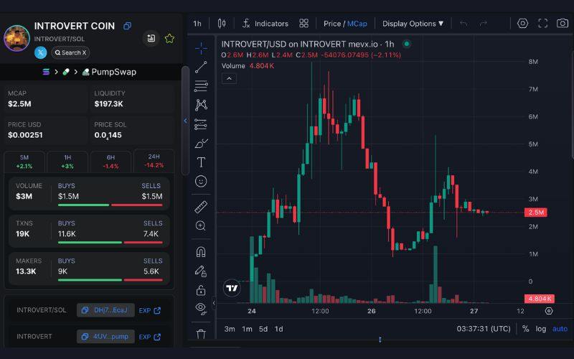Select the brush drawing tool
This screenshot has height=359, width=574.
coord(201,143)
